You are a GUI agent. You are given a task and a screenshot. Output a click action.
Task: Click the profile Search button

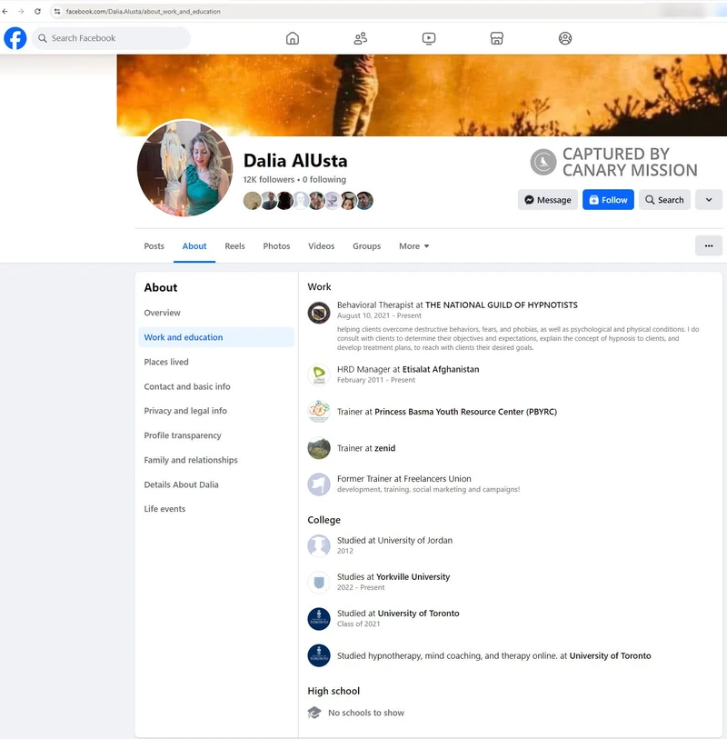coord(664,200)
